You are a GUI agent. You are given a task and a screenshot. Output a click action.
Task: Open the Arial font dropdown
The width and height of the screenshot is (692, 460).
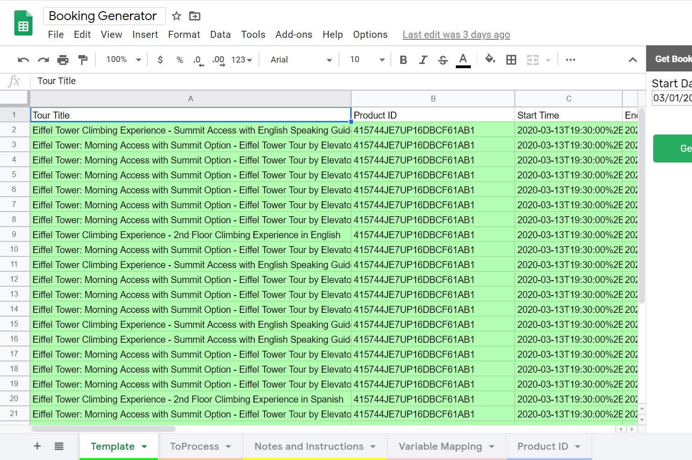pyautogui.click(x=301, y=60)
